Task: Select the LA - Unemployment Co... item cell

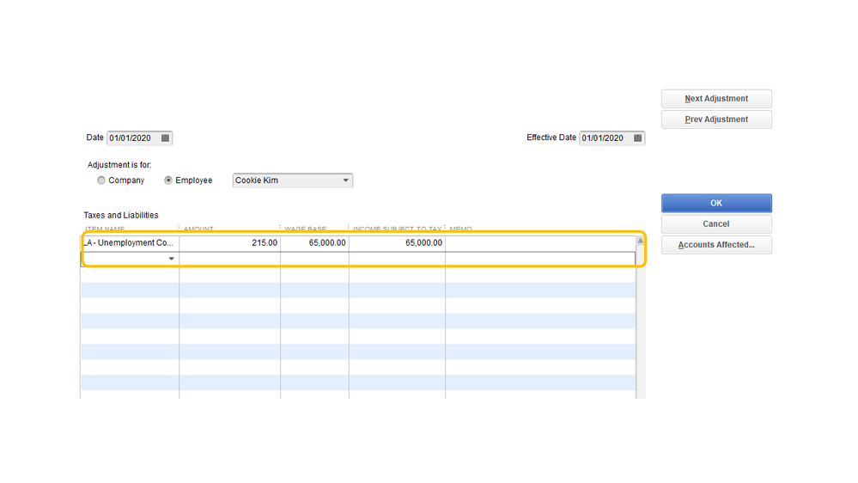Action: (130, 242)
